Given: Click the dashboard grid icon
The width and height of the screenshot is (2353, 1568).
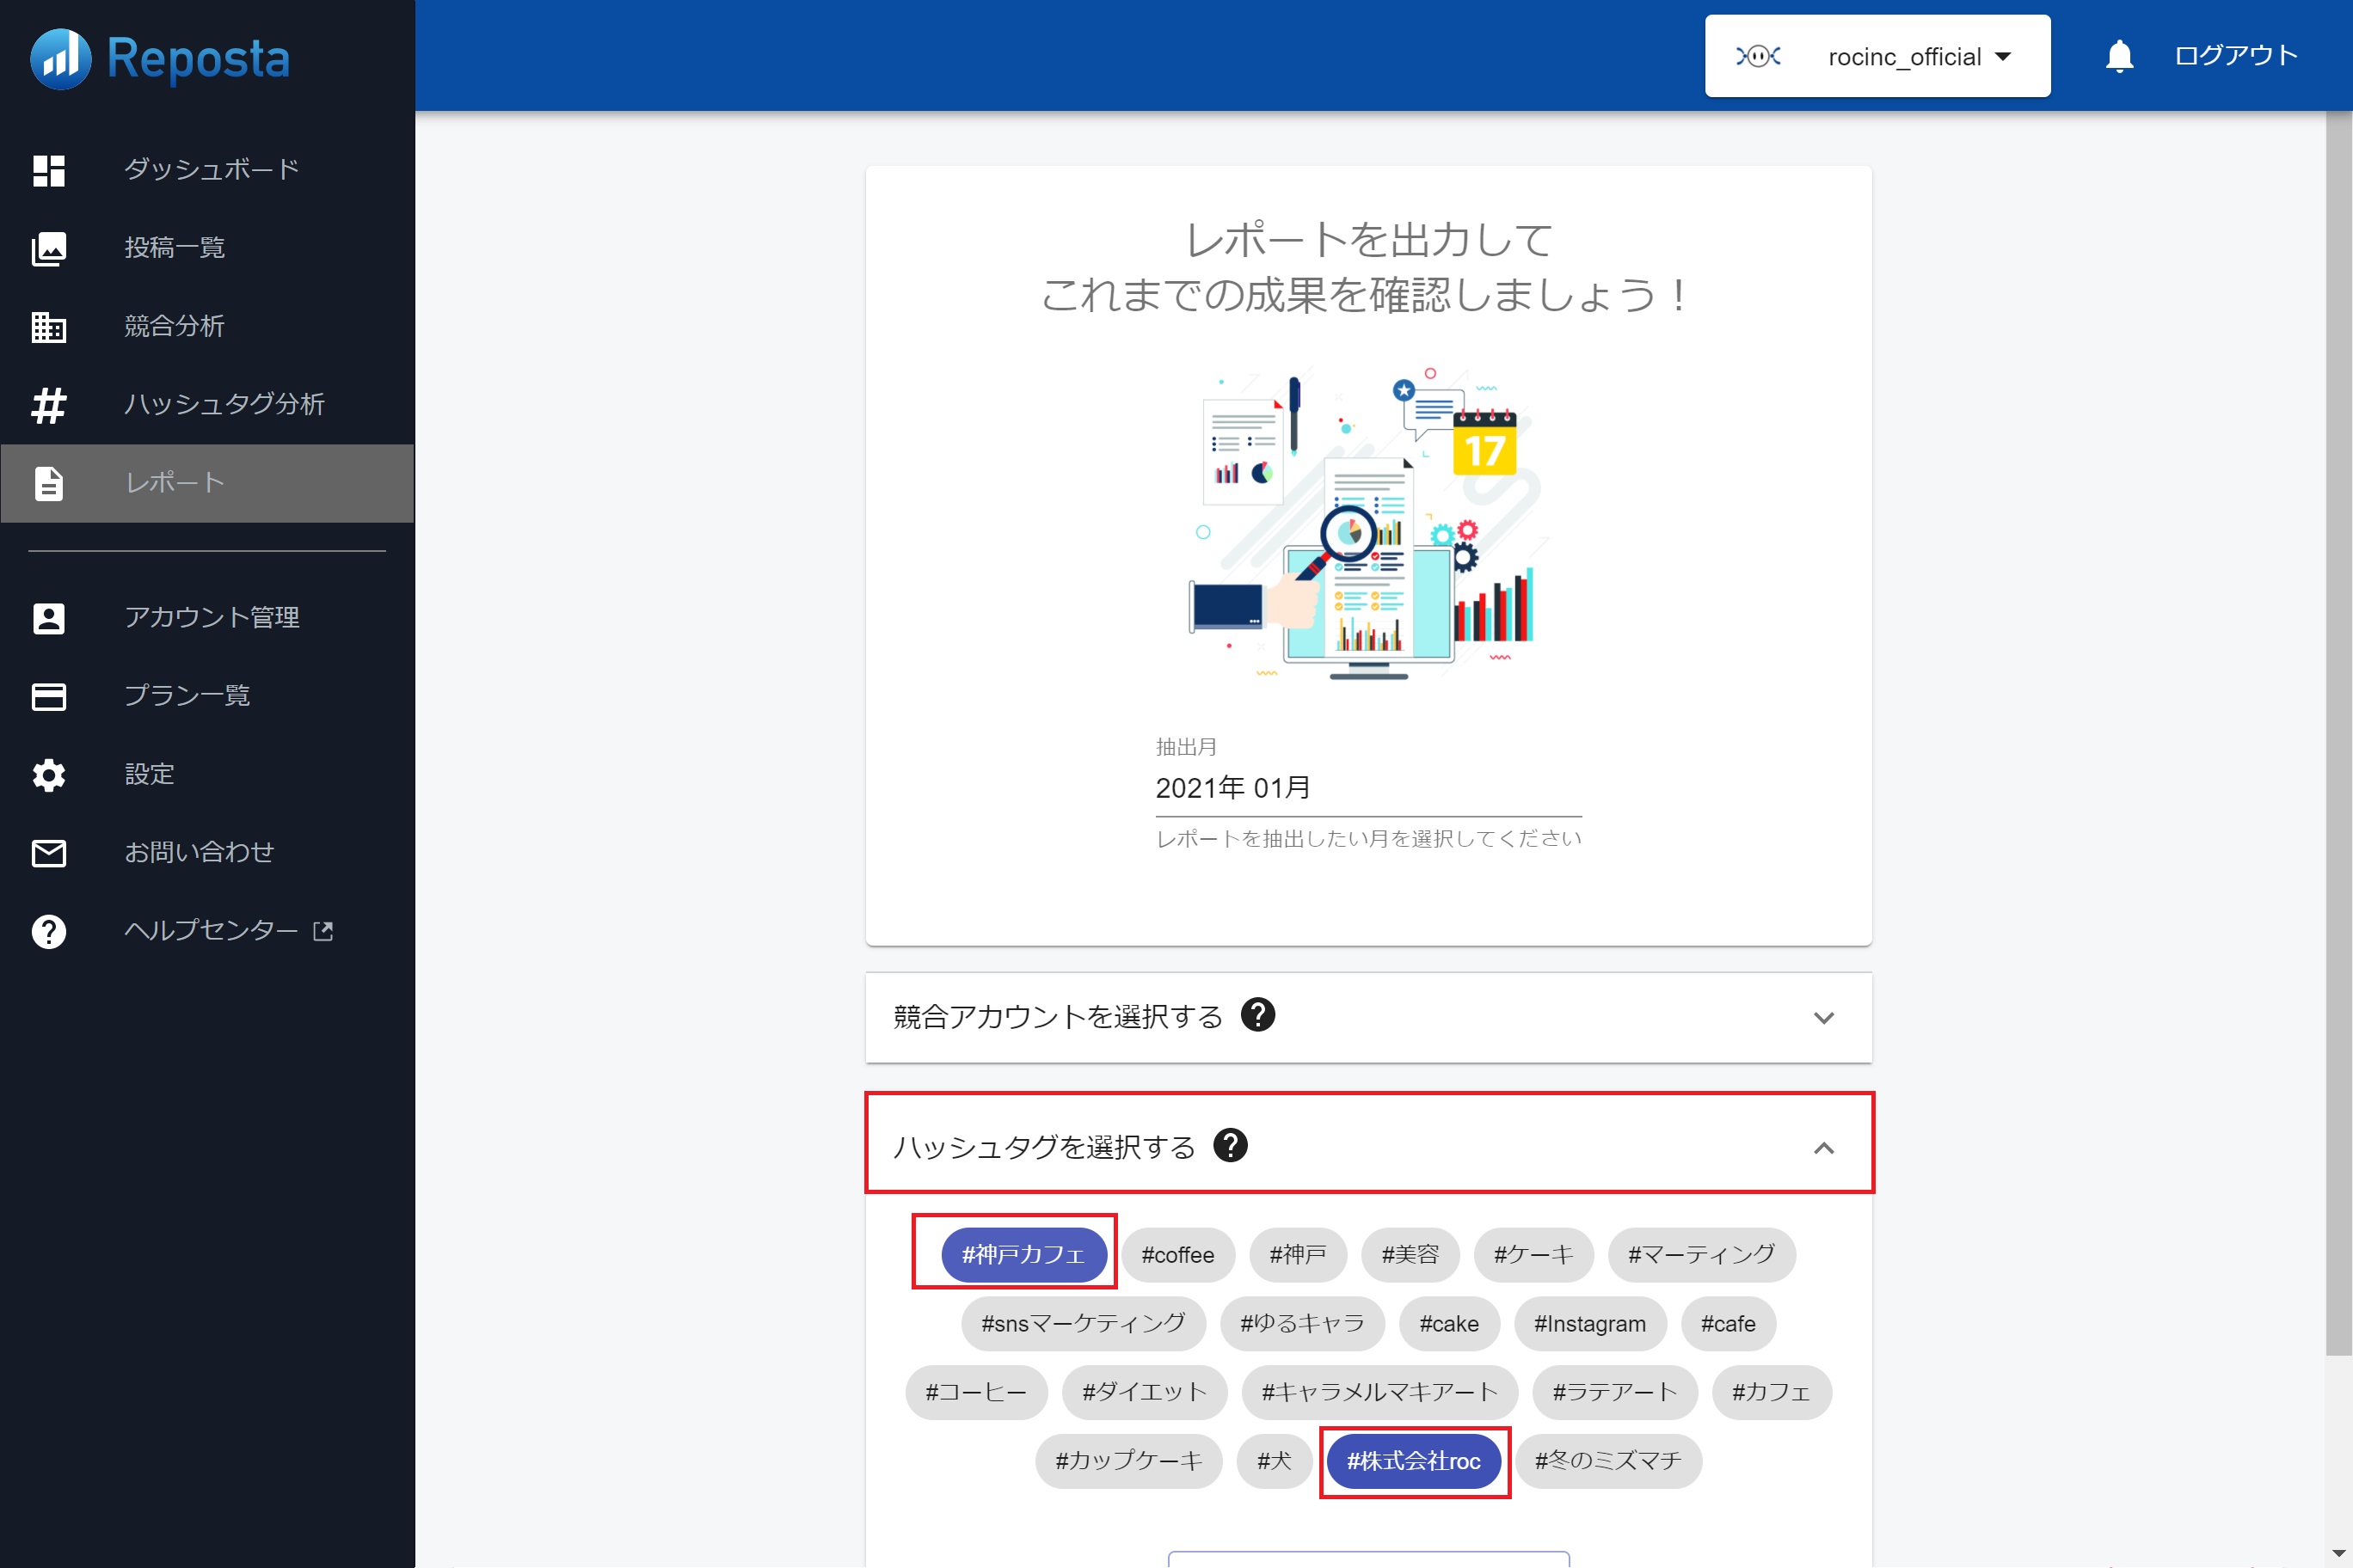Looking at the screenshot, I should click(x=49, y=170).
